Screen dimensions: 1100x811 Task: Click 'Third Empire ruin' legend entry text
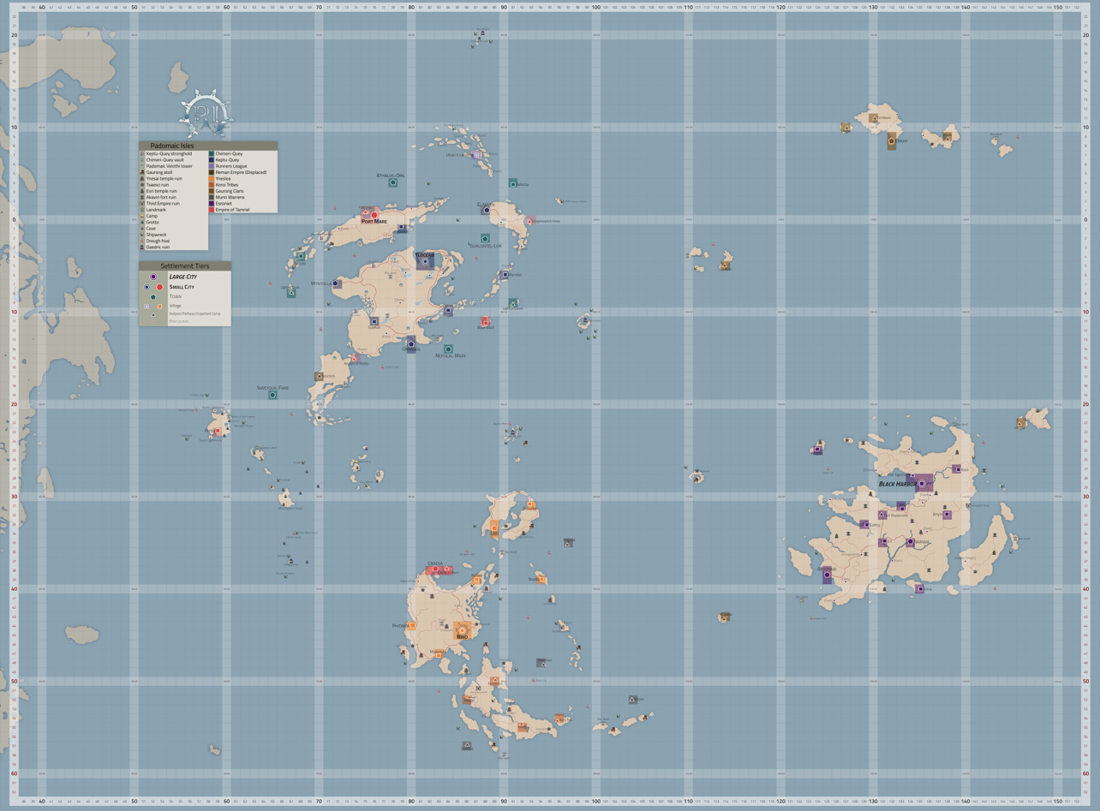pyautogui.click(x=163, y=204)
